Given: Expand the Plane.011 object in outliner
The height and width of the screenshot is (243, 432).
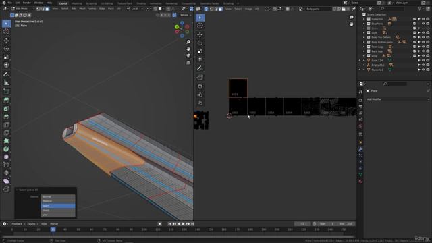Looking at the screenshot, I should pos(364,70).
